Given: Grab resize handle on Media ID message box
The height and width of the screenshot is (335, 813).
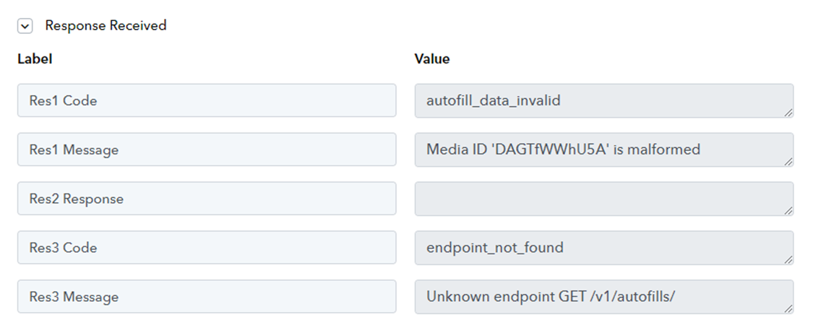Looking at the screenshot, I should click(x=788, y=162).
